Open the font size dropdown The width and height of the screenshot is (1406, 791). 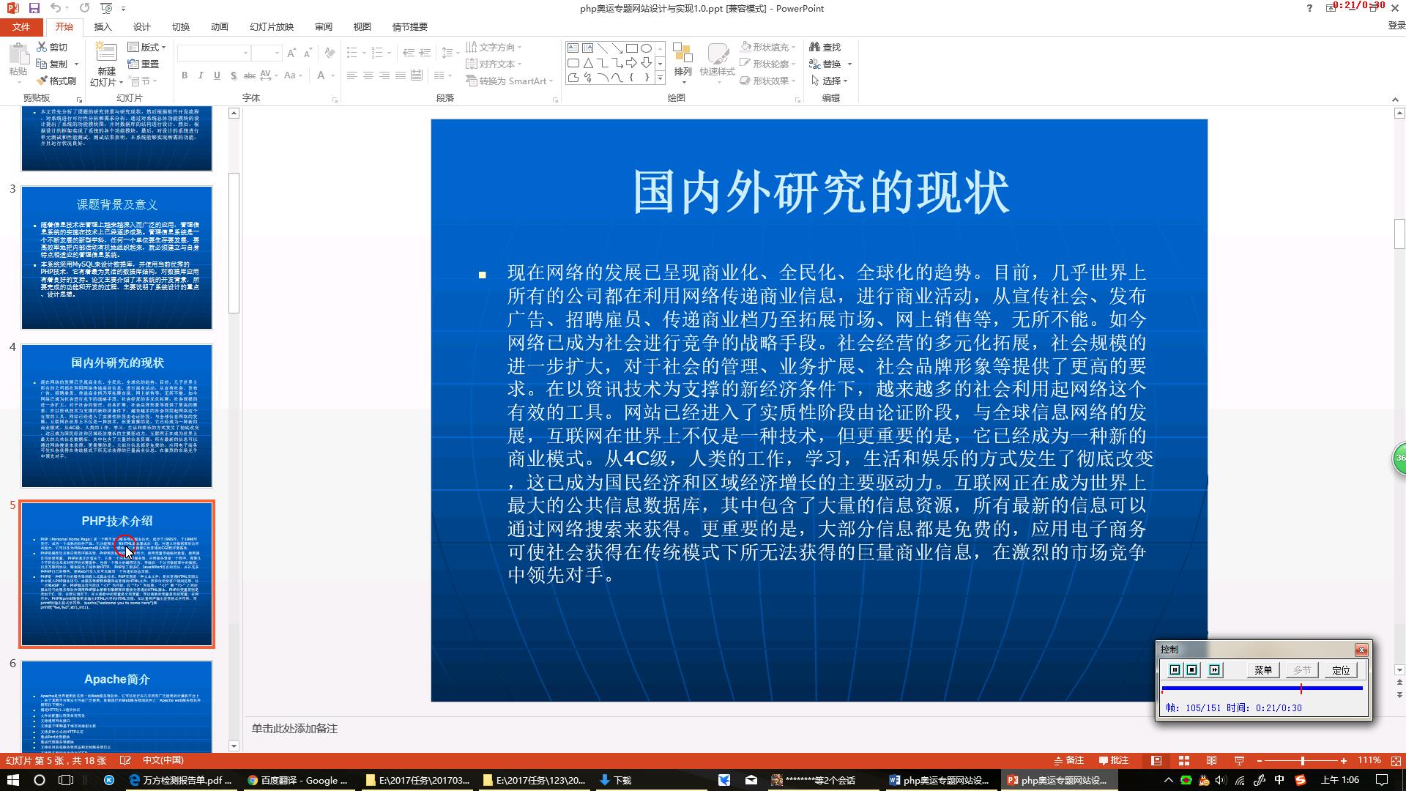click(x=277, y=53)
